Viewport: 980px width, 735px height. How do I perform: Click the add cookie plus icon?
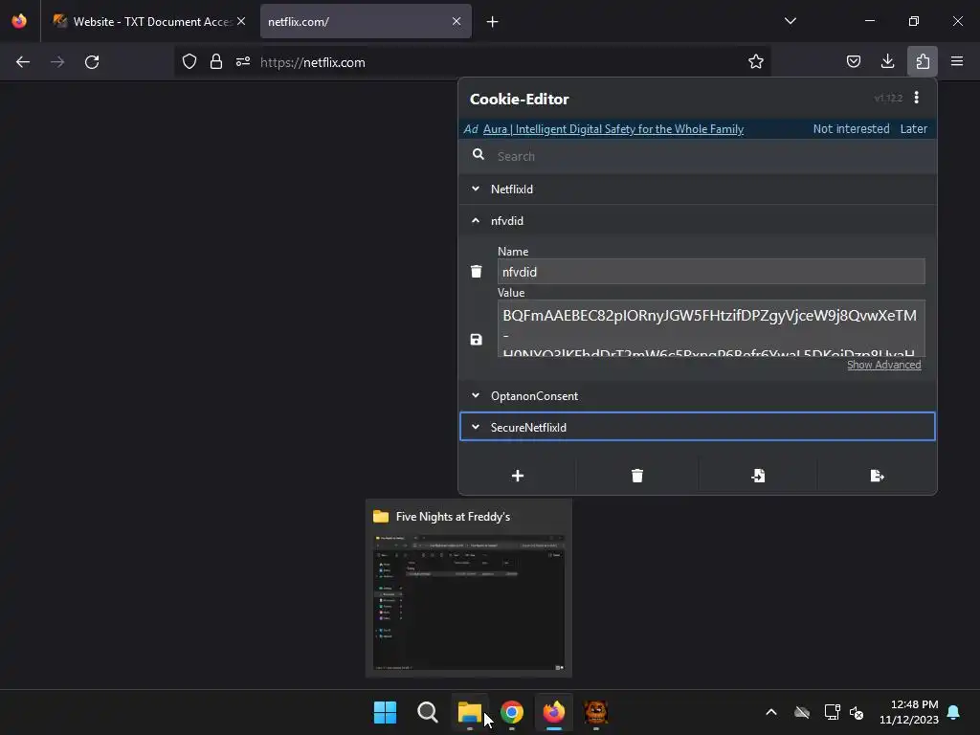518,477
